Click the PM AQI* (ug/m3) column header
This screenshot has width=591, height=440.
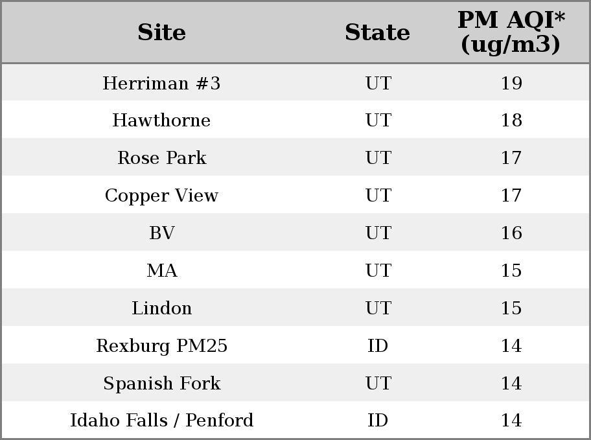(511, 32)
